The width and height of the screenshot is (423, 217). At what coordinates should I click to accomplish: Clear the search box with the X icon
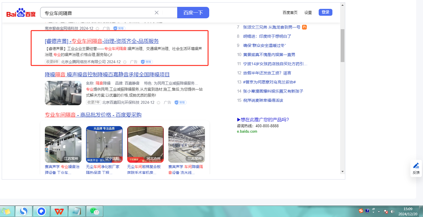157,13
